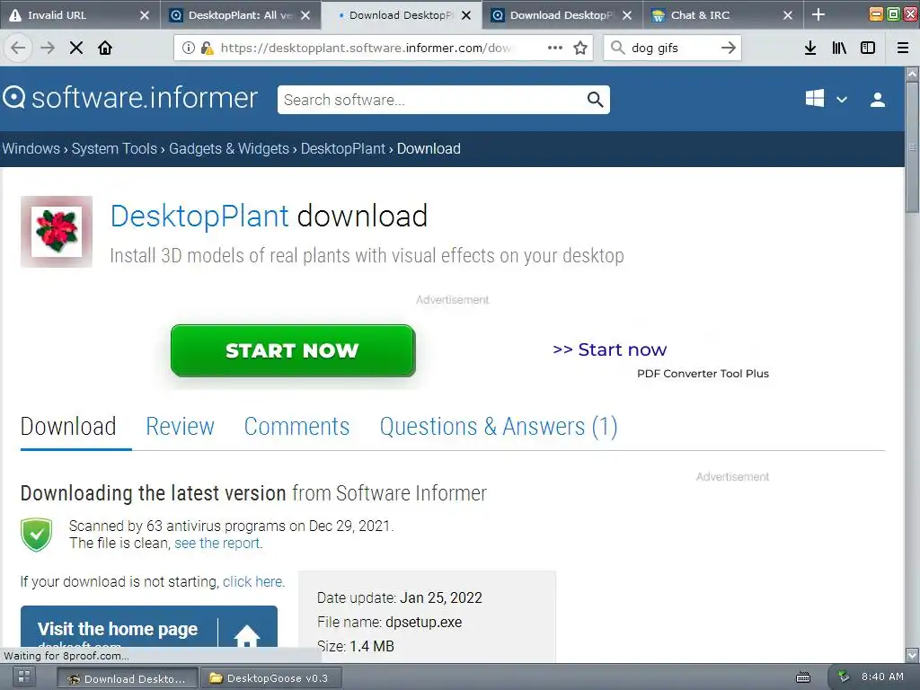This screenshot has height=690, width=920.
Task: Toggle the sidebar view icon
Action: [868, 48]
